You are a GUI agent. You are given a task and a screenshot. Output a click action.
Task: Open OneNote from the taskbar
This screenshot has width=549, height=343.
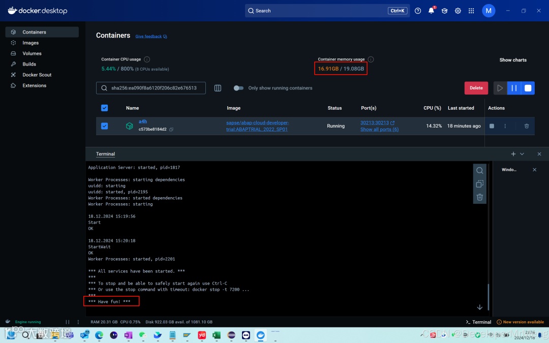point(128,335)
